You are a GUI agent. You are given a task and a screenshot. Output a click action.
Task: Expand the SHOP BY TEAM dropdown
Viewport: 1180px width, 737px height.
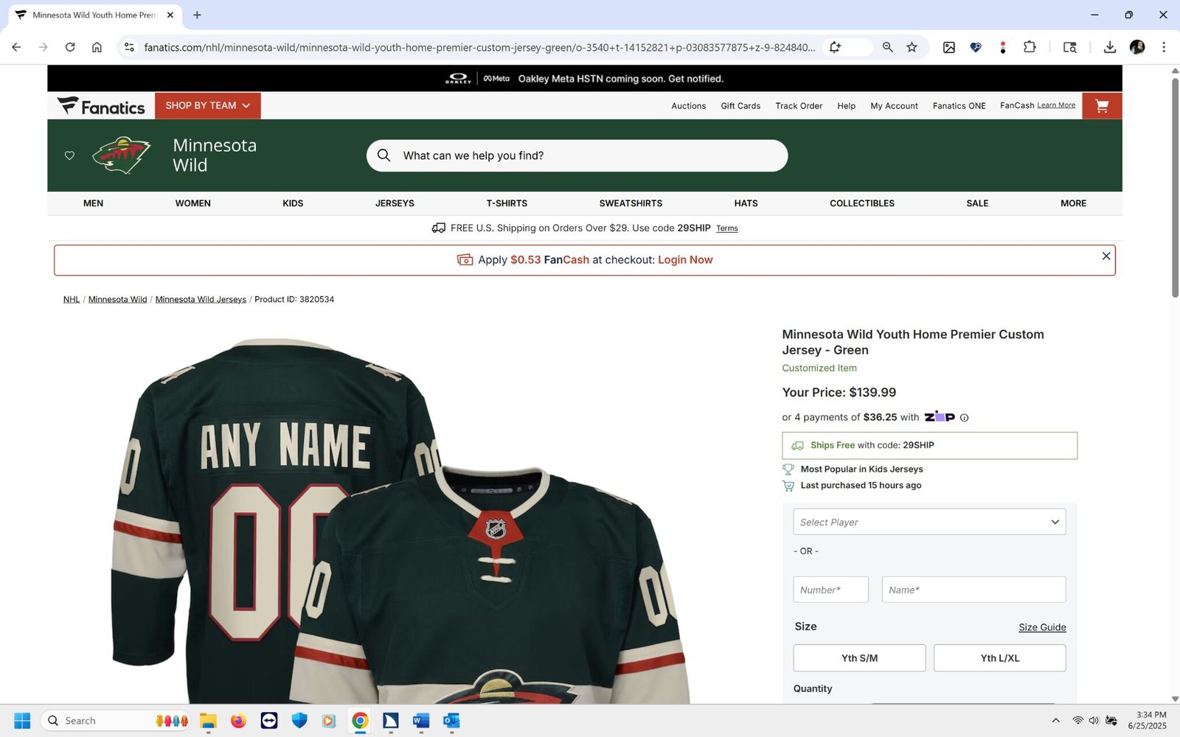click(x=208, y=106)
